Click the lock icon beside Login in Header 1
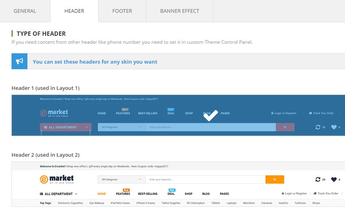 click(x=272, y=113)
